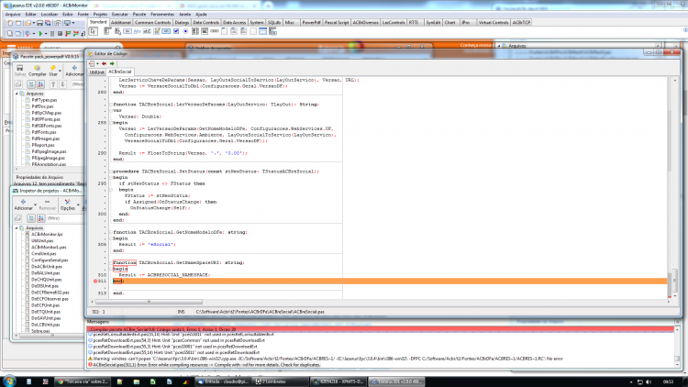Screen dimensions: 688x387
Task: Click the red Compilar pacote message header
Action: pyautogui.click(x=381, y=329)
